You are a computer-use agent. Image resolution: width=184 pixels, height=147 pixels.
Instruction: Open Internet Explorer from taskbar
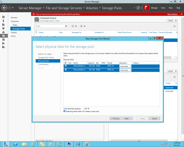point(33,144)
